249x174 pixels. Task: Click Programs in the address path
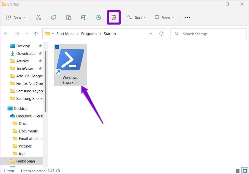[89, 34]
